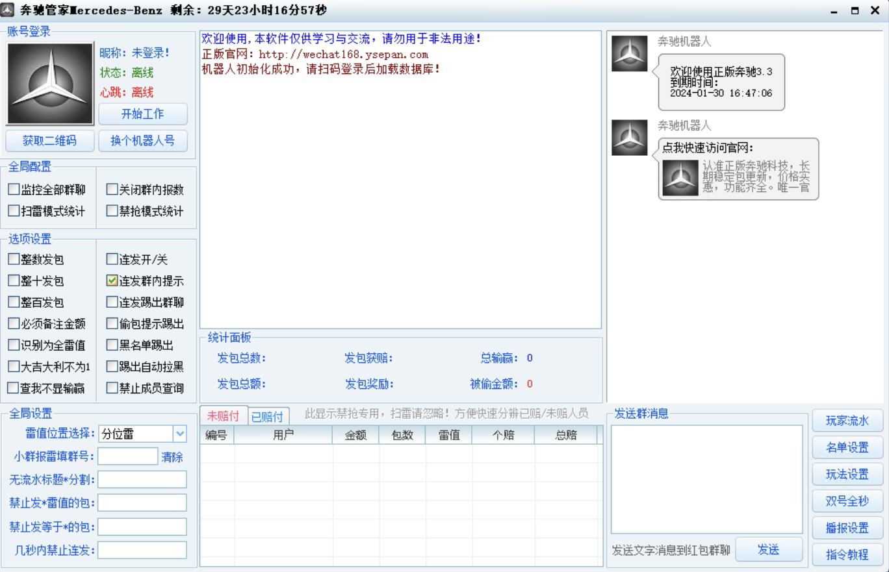Viewport: 889px width, 572px height.
Task: Toggle 识别为全雷值 checkbox
Action: pyautogui.click(x=14, y=345)
